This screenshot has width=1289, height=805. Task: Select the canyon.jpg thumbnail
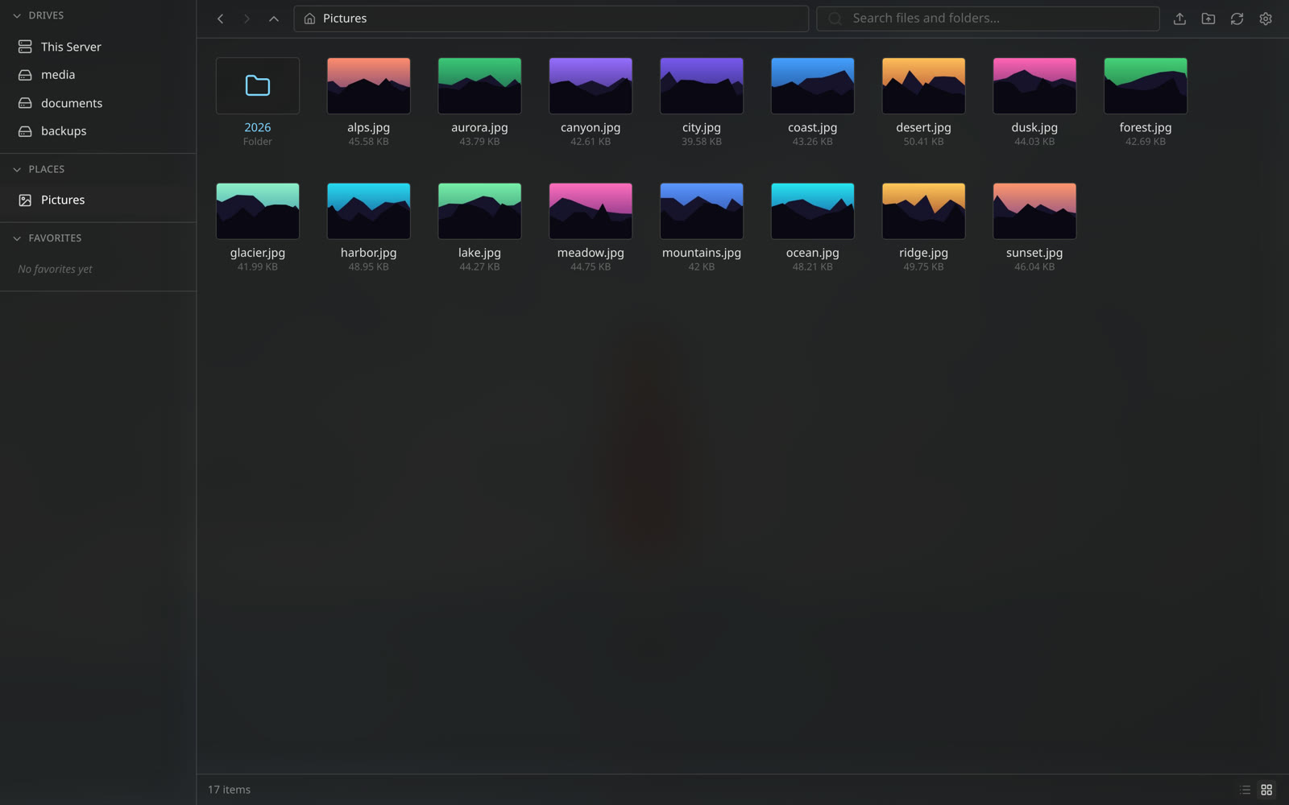[591, 85]
